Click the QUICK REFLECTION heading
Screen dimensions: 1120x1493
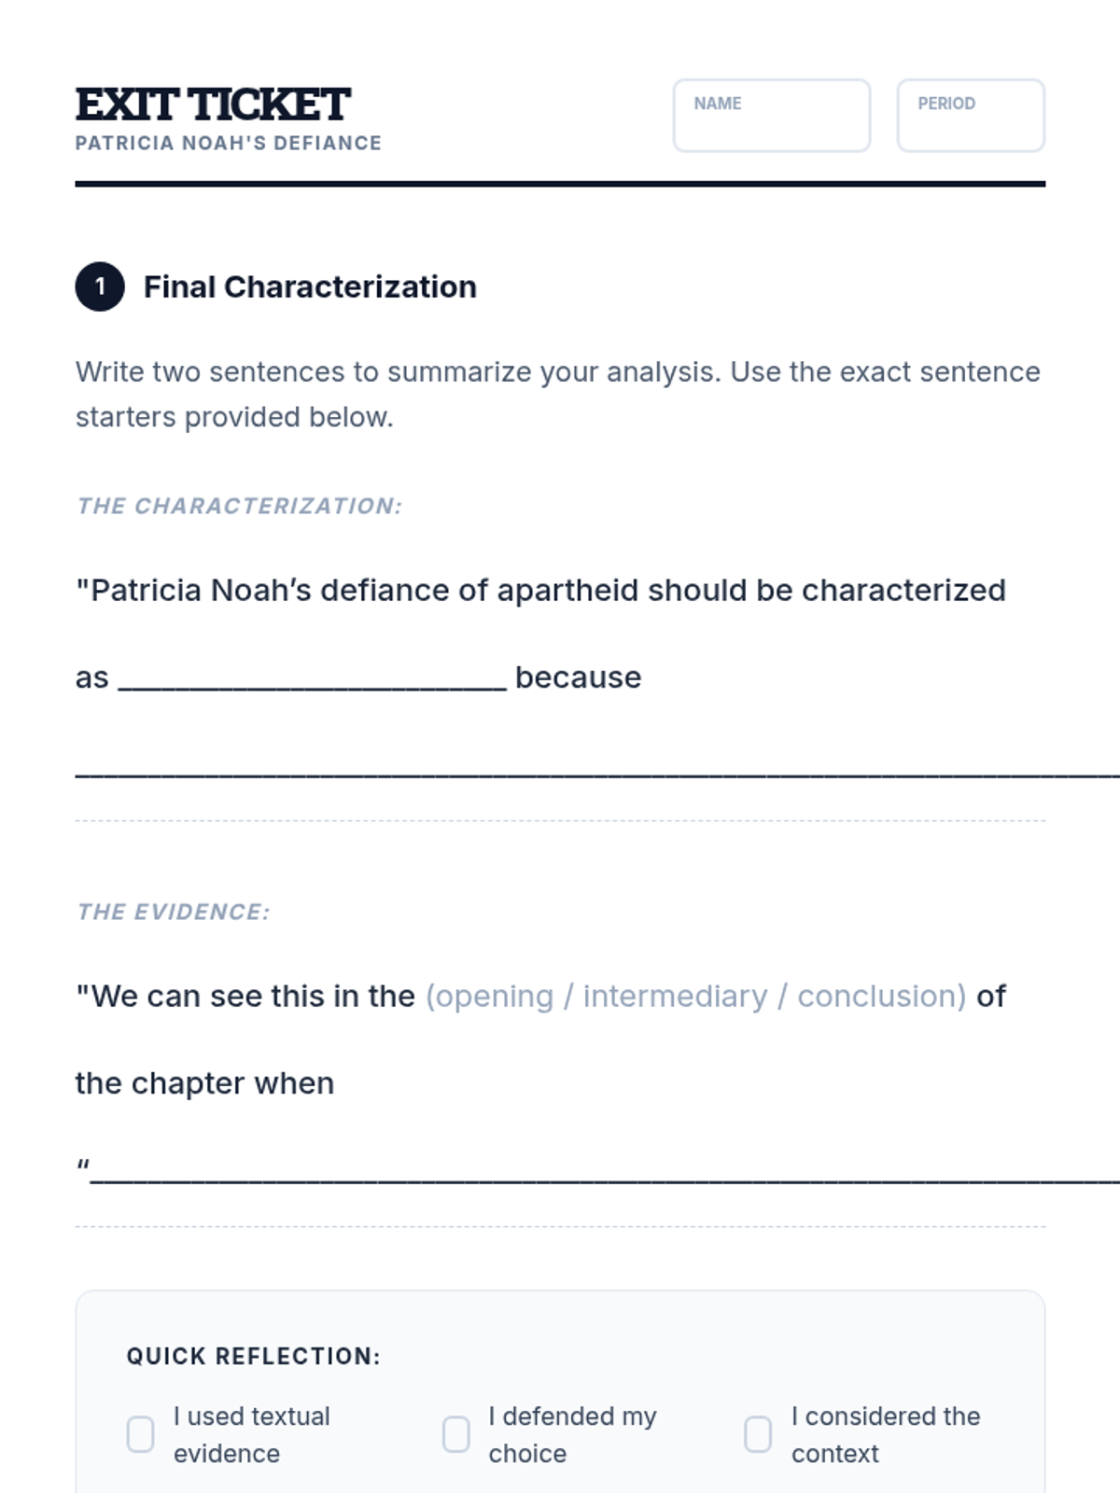point(254,1356)
